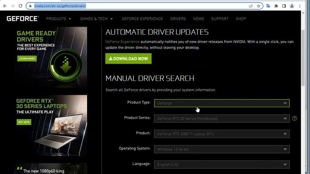Follow the green GeForce Experience link

123,42
